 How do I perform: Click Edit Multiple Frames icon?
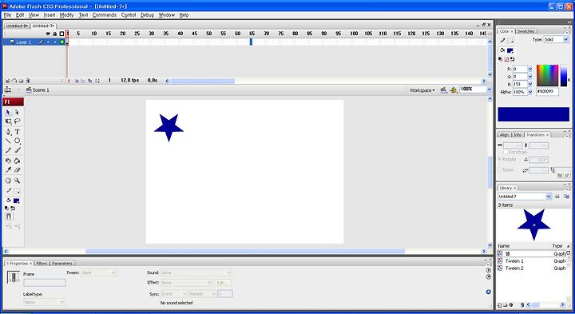(x=89, y=81)
